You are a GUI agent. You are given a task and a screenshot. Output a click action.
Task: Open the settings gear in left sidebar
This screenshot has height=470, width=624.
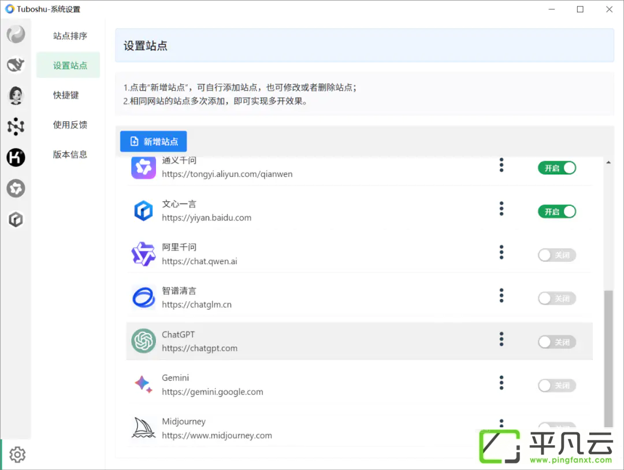pos(17,454)
